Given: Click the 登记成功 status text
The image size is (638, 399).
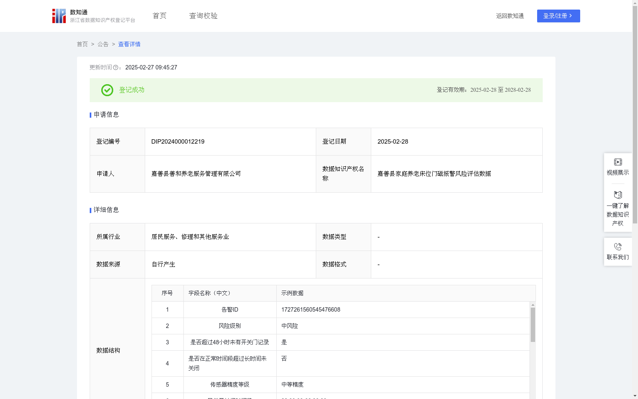Looking at the screenshot, I should (132, 90).
